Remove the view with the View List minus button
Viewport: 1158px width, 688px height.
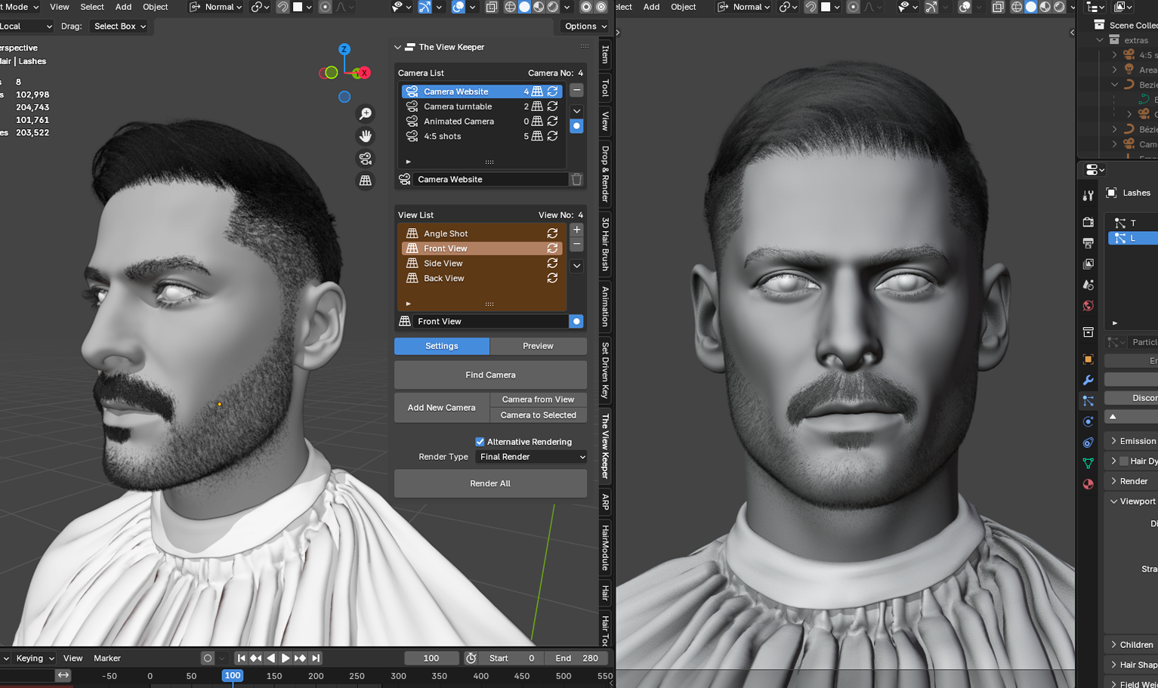pos(576,245)
